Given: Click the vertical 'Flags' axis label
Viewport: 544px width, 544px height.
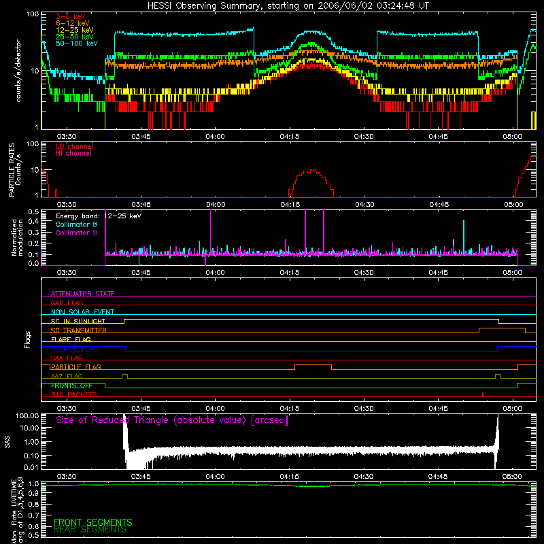Looking at the screenshot, I should pos(27,339).
